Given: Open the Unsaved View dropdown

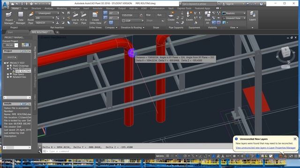Looking at the screenshot, I should click(x=234, y=18).
